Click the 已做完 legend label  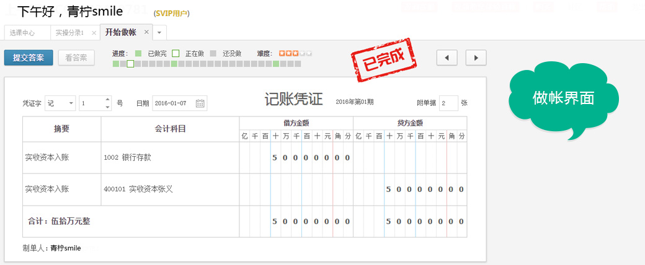pos(157,53)
